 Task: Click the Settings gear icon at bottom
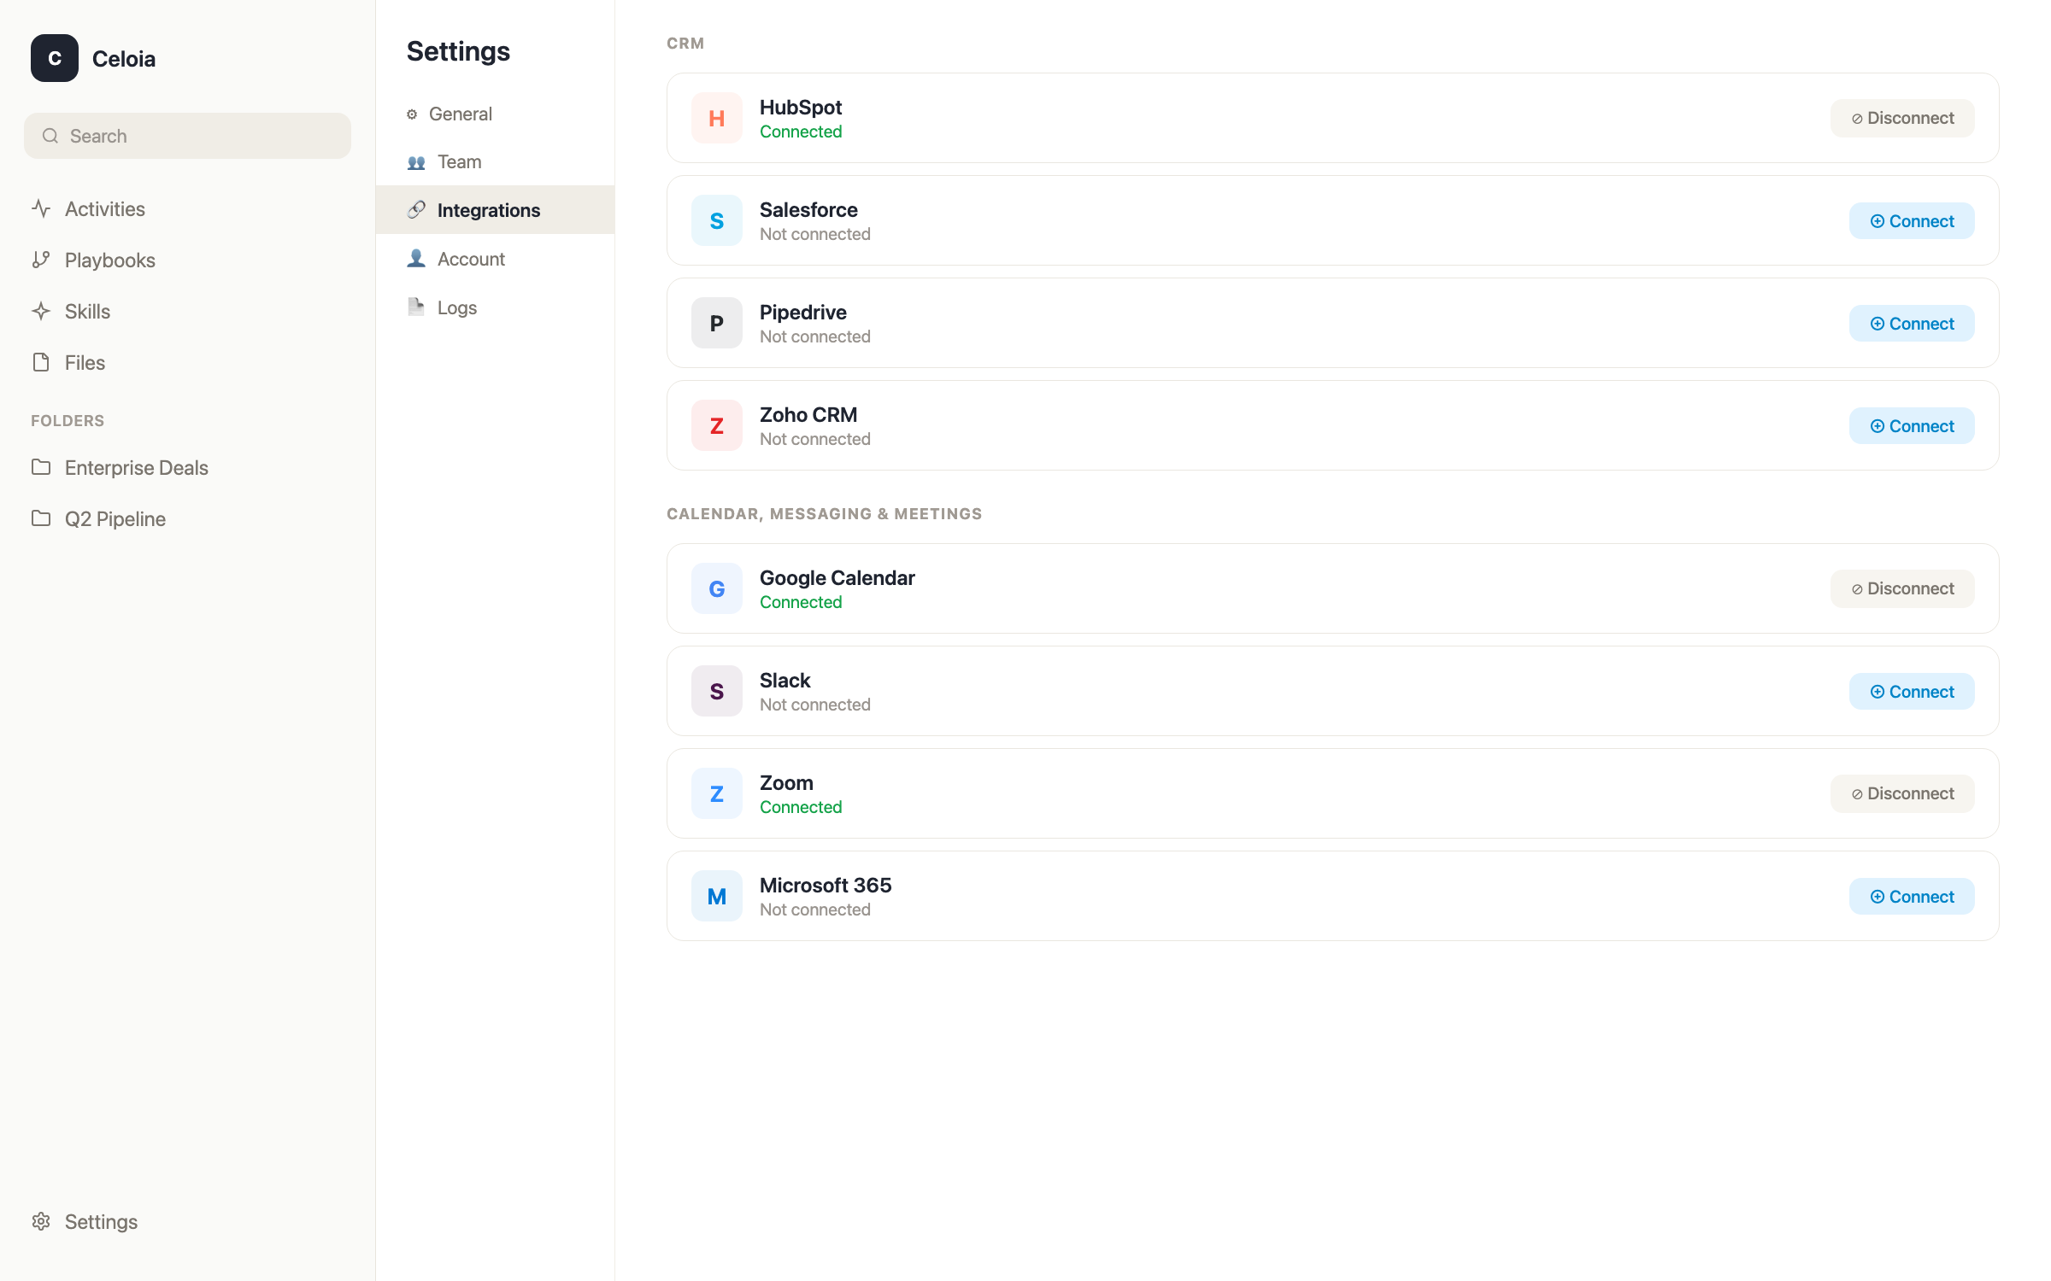[x=42, y=1221]
